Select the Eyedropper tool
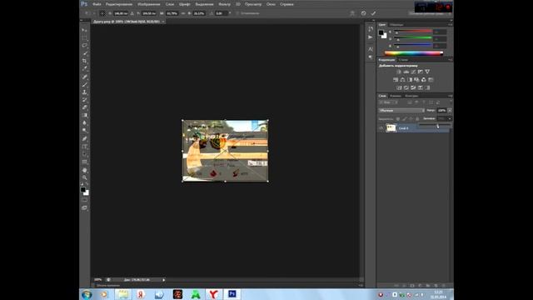This screenshot has height=300, width=533. click(84, 68)
